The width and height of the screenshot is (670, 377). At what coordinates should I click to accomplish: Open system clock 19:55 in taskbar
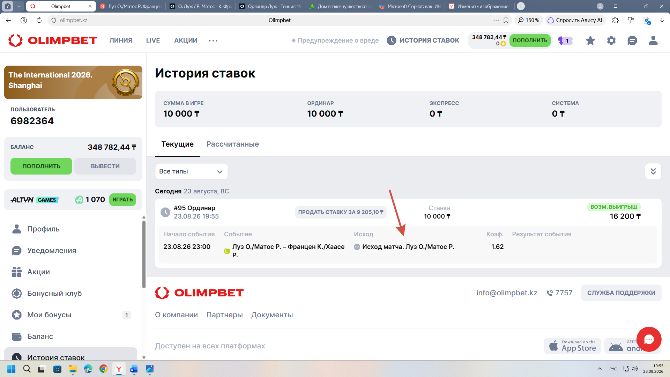[x=653, y=369]
